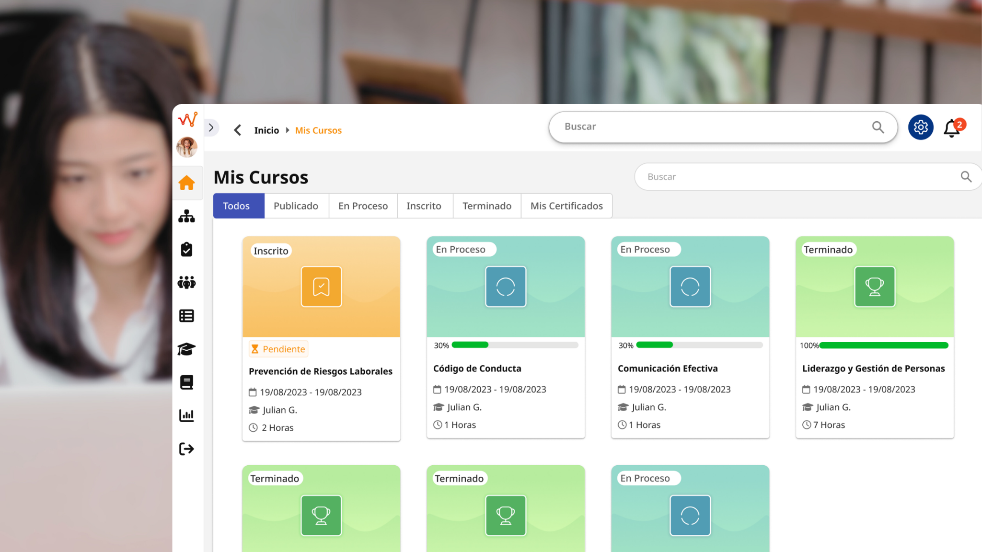
Task: Click the Comunicación Efectiva 30% progress bar
Action: click(x=698, y=345)
